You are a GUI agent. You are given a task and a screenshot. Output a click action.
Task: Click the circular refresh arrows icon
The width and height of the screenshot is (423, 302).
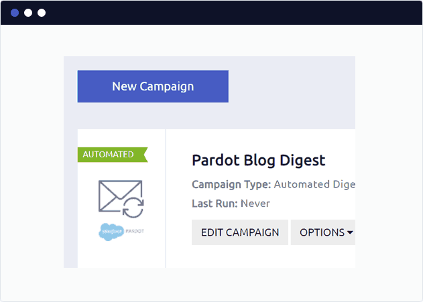(133, 208)
